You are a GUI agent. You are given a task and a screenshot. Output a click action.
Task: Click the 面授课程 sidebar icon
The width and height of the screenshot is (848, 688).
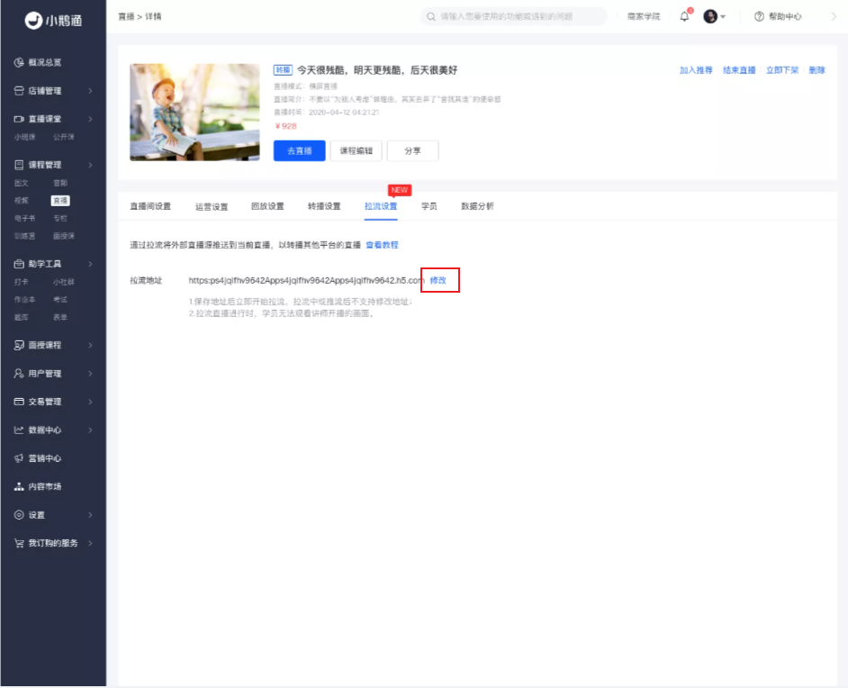point(19,345)
